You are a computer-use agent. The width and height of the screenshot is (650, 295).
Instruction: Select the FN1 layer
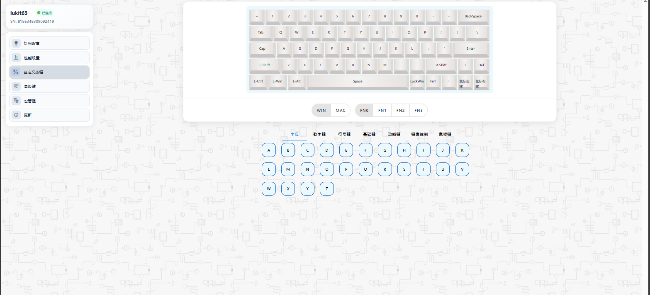382,110
